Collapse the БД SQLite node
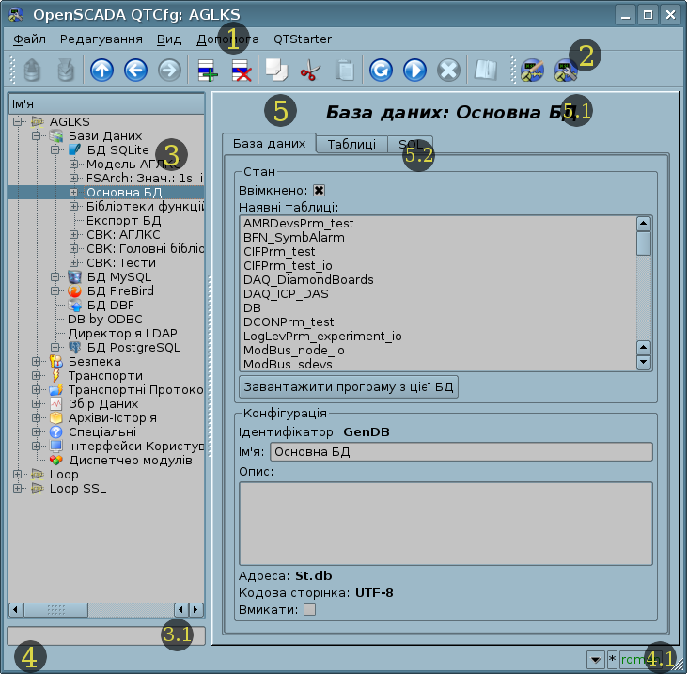This screenshot has width=687, height=674. 55,149
